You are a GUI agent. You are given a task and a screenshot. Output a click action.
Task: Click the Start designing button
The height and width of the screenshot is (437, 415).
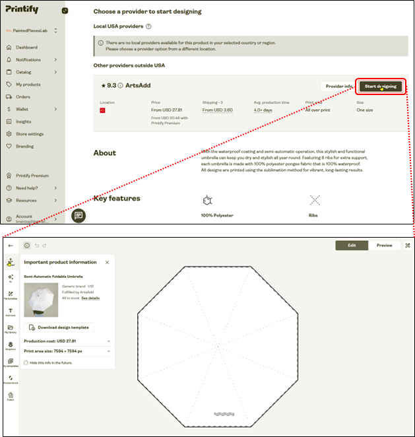coord(381,86)
